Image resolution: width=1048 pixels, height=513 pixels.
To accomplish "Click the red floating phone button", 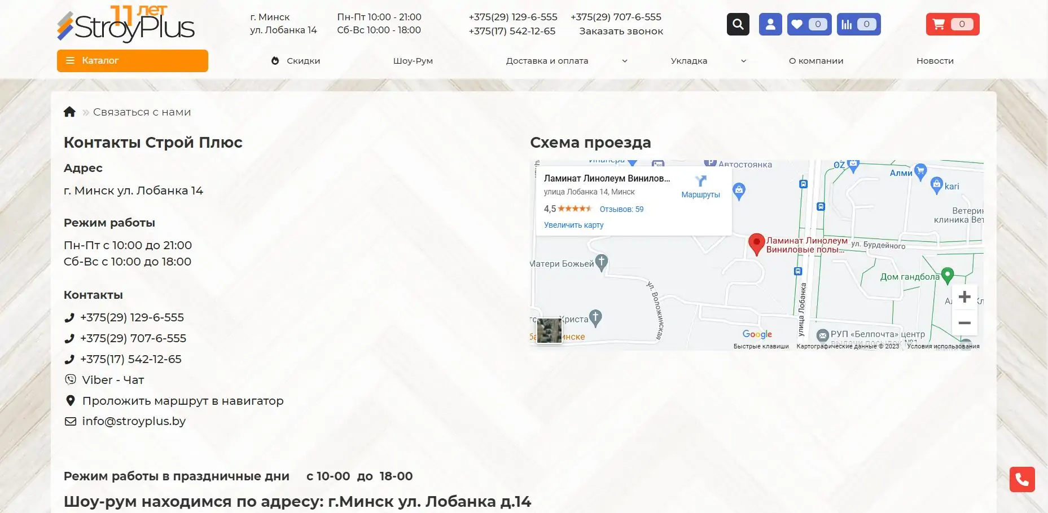I will point(1021,479).
